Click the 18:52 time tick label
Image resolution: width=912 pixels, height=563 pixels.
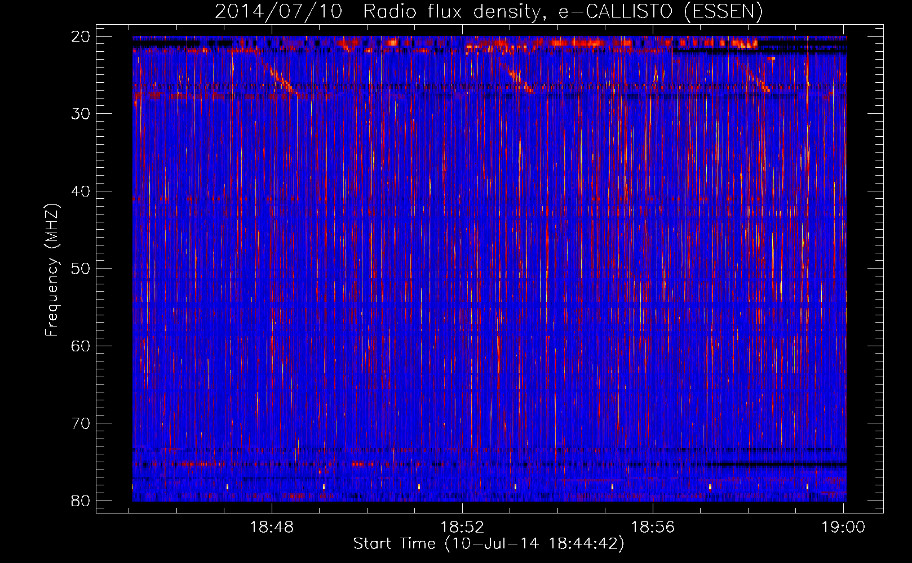tap(462, 528)
